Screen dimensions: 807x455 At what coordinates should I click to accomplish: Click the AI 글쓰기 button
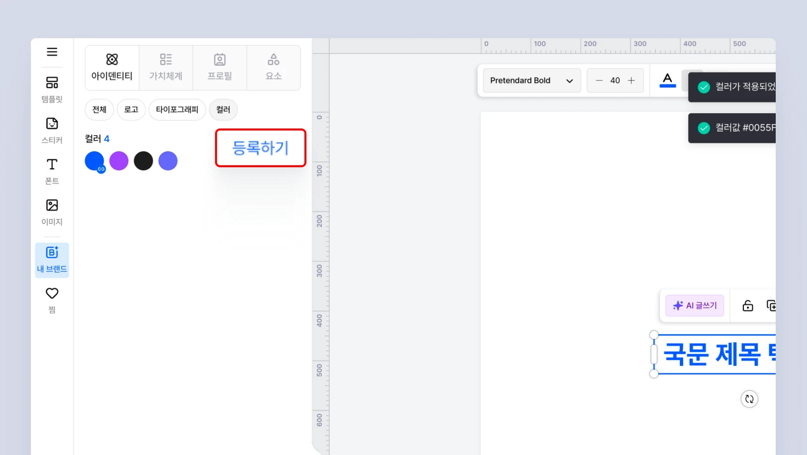click(695, 306)
